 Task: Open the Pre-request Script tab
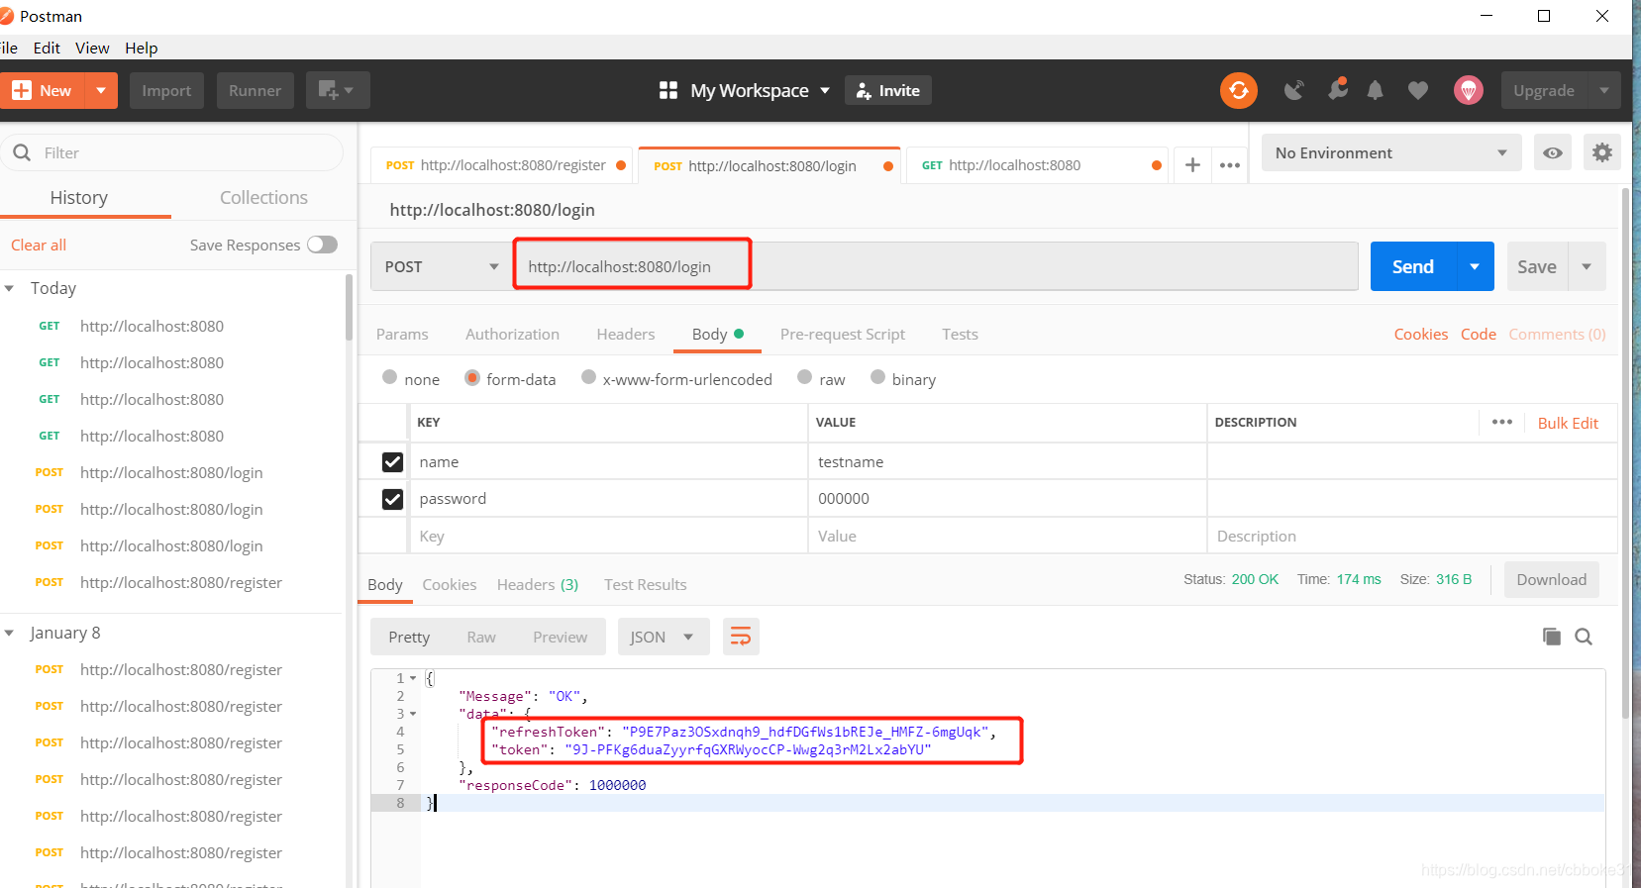(842, 334)
